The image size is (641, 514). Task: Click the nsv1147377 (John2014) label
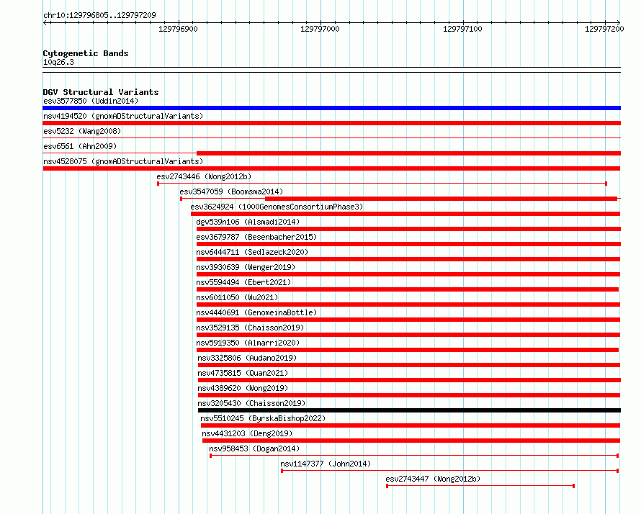[326, 464]
